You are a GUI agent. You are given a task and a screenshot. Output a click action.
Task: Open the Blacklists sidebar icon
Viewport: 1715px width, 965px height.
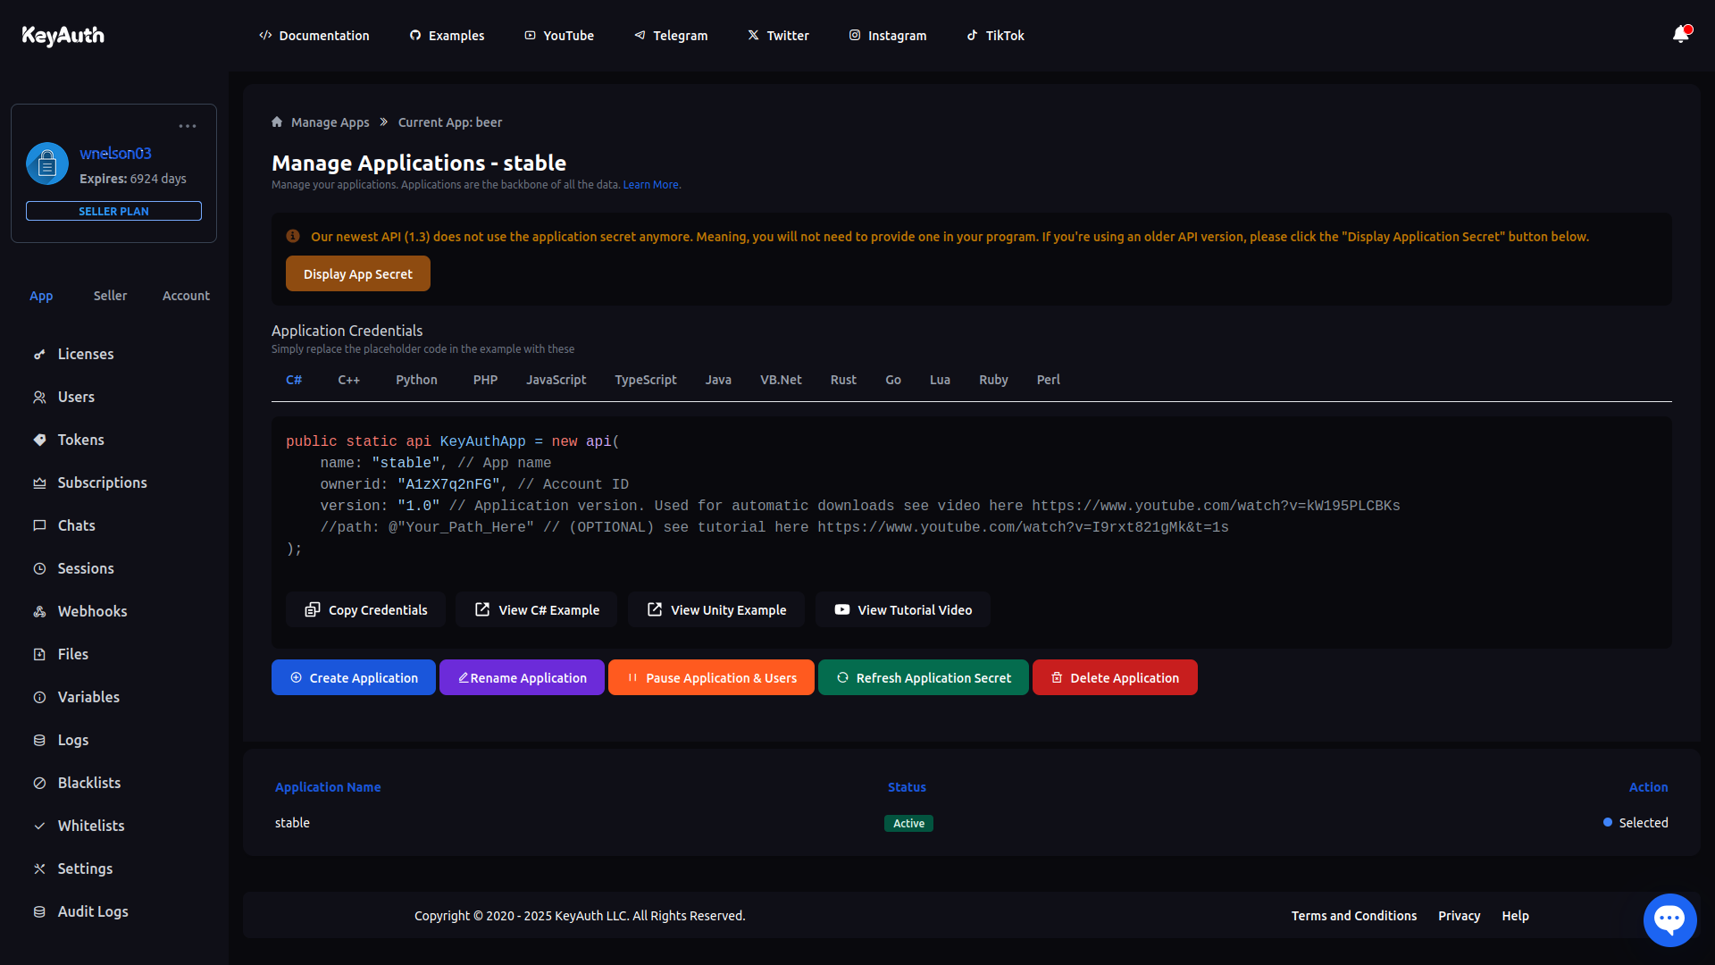click(39, 783)
